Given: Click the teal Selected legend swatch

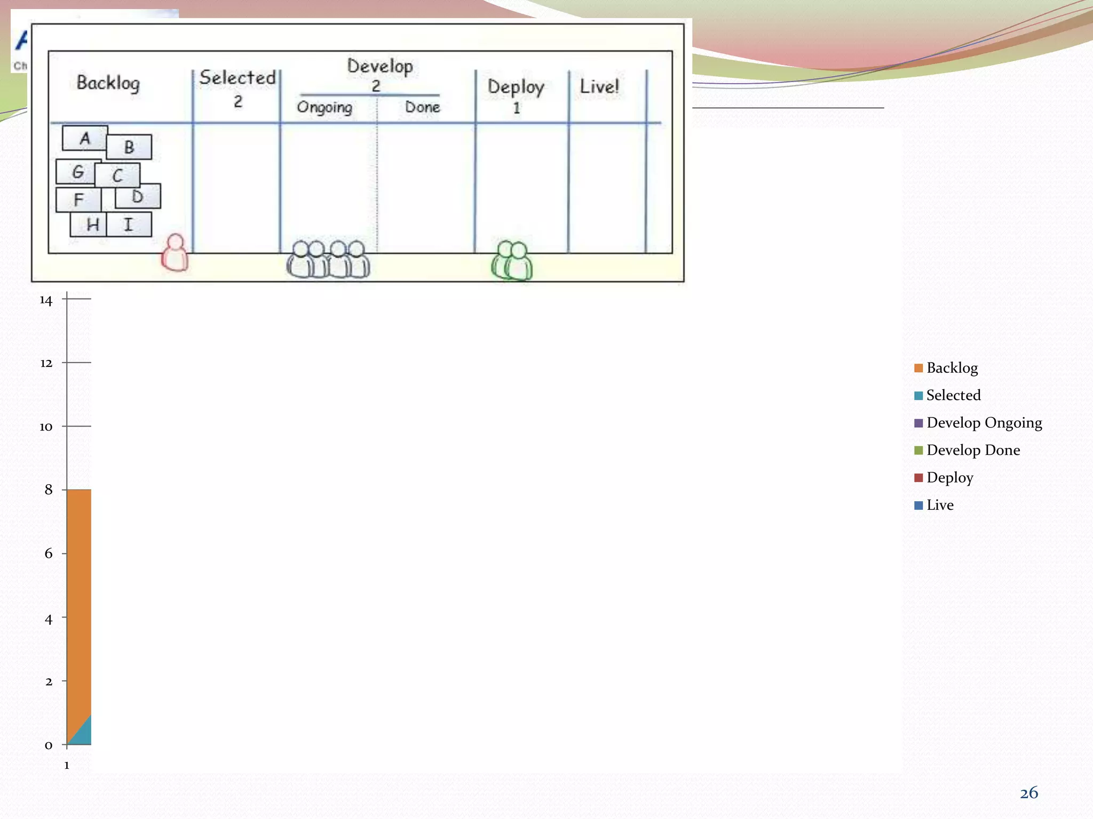Looking at the screenshot, I should tap(918, 396).
